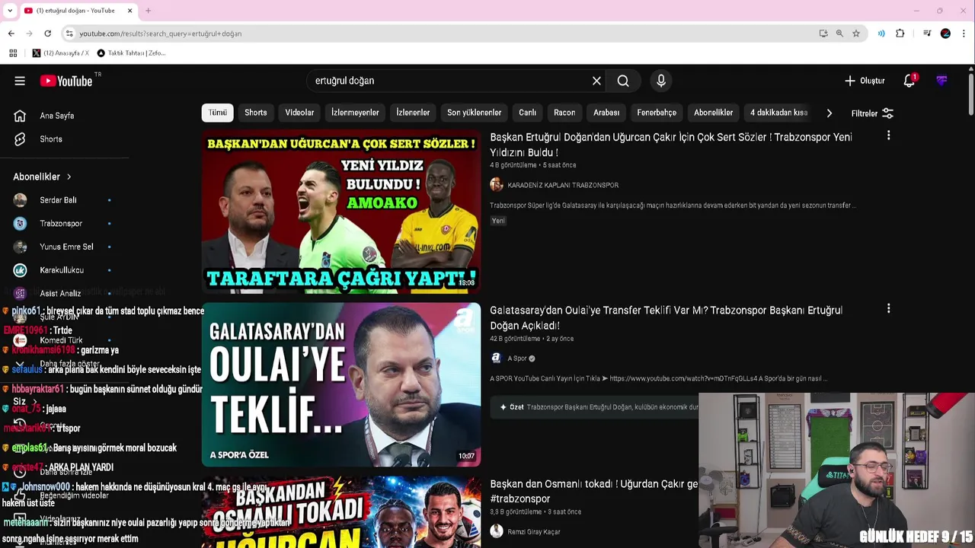Open the Remzi Giray Kaçar channel avatar
Image resolution: width=975 pixels, height=548 pixels.
tap(497, 531)
